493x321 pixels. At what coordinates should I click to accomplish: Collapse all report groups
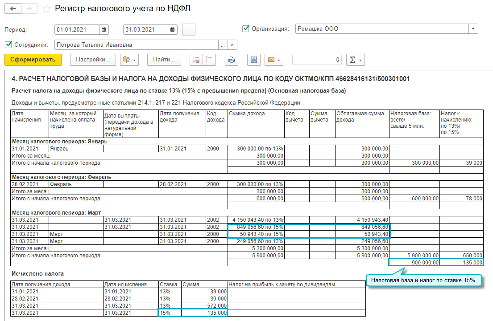[209, 60]
